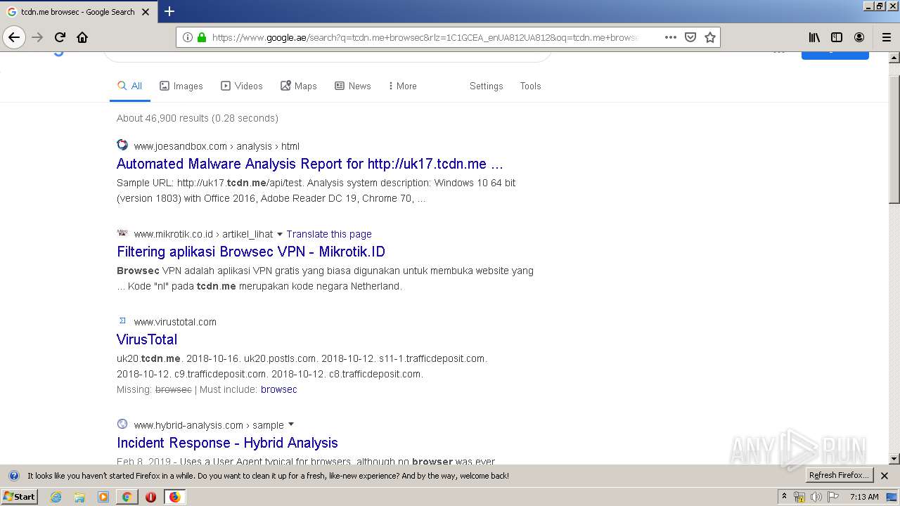Open Opera from taskbar
The width and height of the screenshot is (900, 506).
[150, 497]
